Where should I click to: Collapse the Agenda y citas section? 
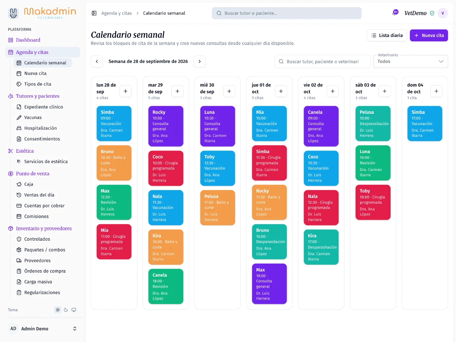[x=42, y=52]
